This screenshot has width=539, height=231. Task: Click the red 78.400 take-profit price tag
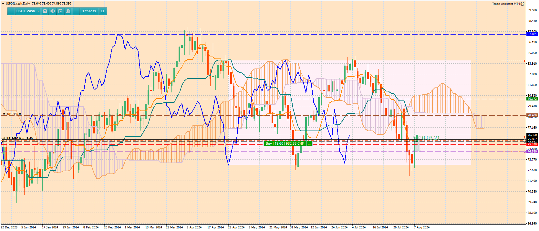point(532,115)
